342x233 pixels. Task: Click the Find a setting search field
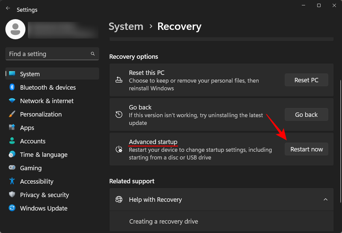52,54
